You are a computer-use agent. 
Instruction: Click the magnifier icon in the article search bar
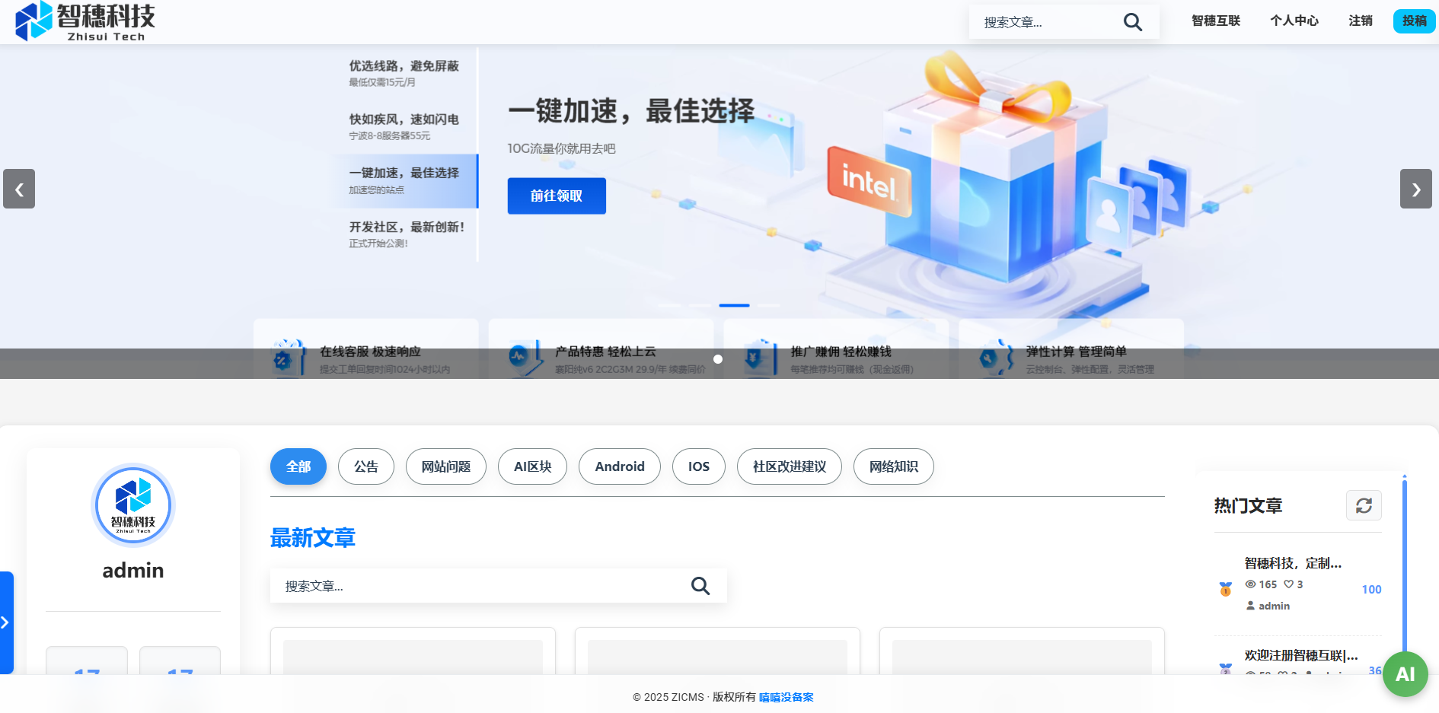700,586
